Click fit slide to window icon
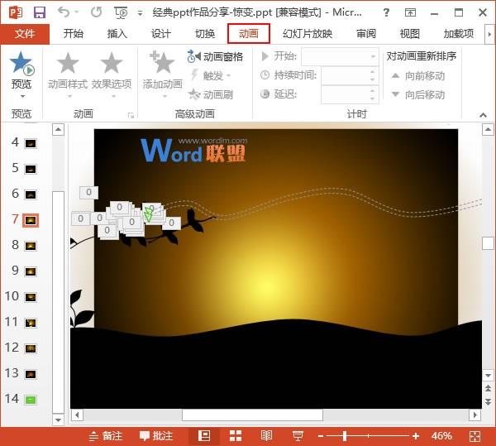The height and width of the screenshot is (446, 496). point(475,435)
